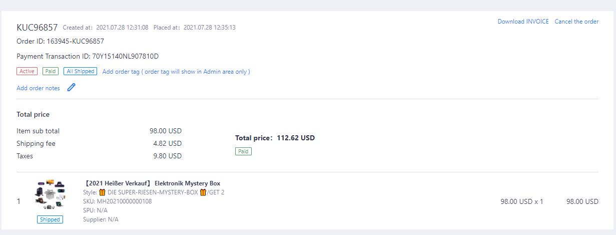
Task: Click the Order ID 163945-KUC96857 text
Action: (75, 41)
